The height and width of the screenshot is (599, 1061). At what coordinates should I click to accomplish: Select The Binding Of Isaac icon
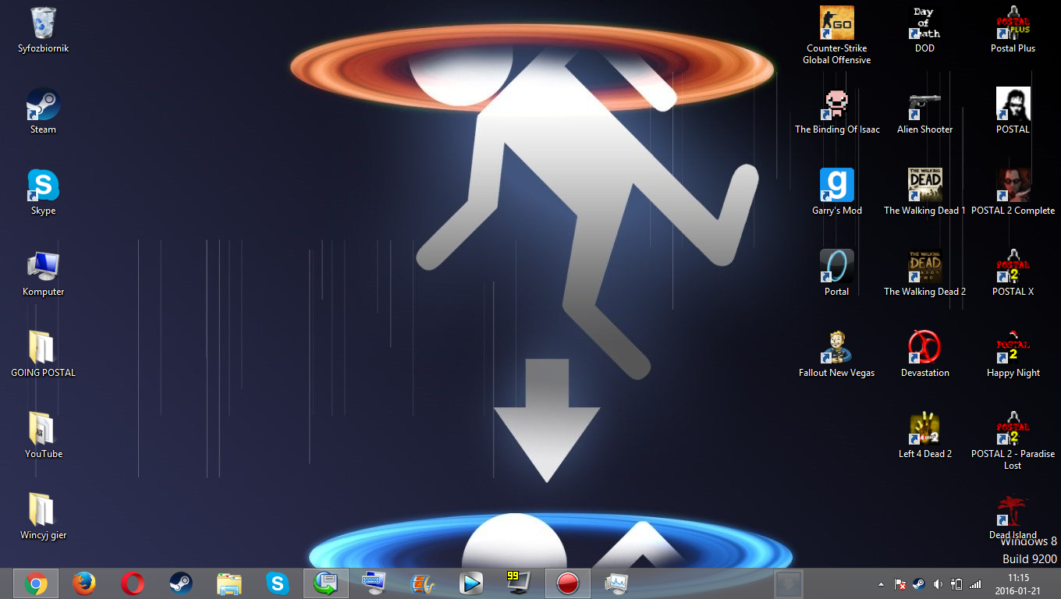pos(837,111)
